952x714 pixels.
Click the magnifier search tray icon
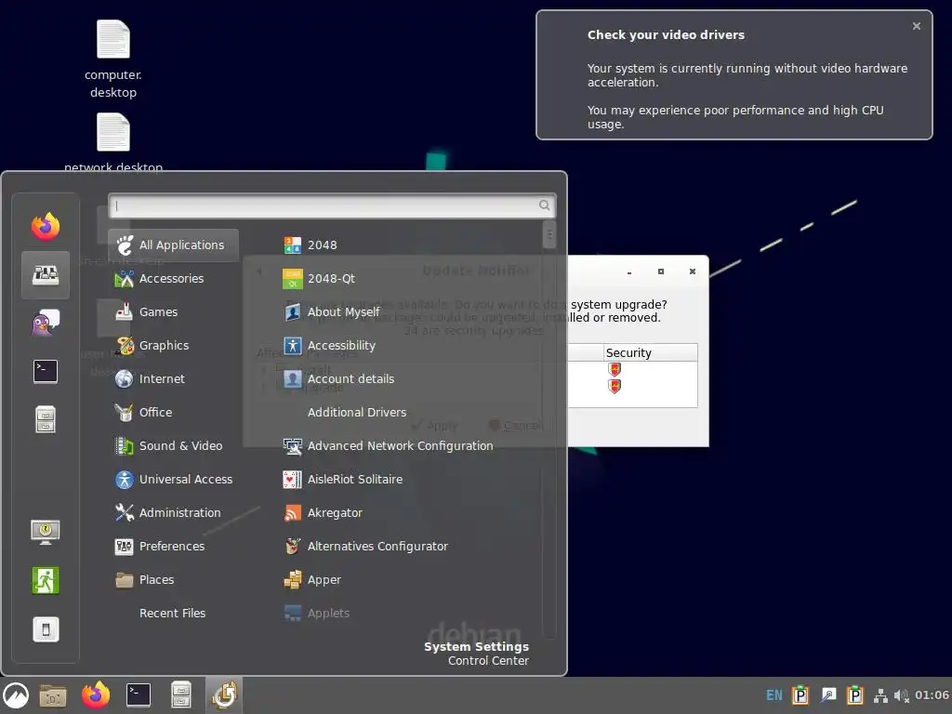coord(828,695)
